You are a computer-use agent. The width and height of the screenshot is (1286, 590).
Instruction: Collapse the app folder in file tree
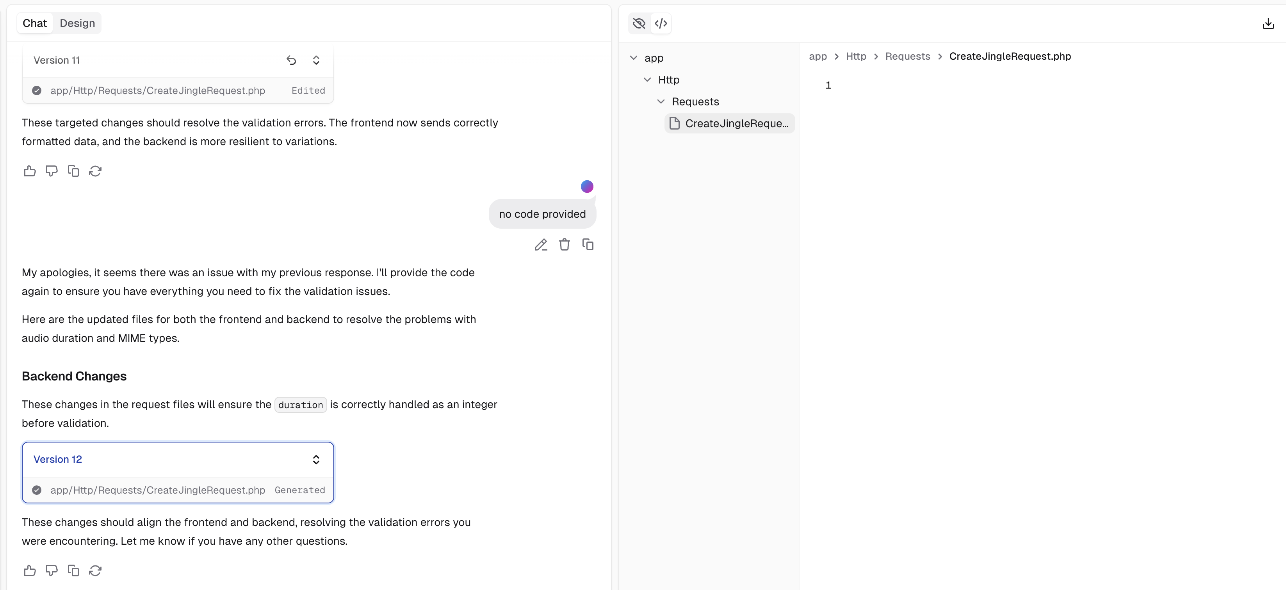point(634,58)
